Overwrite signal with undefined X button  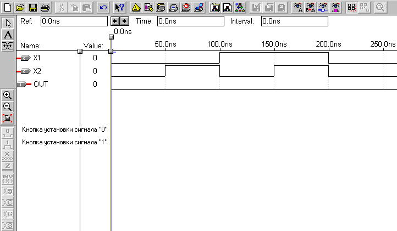(8, 156)
